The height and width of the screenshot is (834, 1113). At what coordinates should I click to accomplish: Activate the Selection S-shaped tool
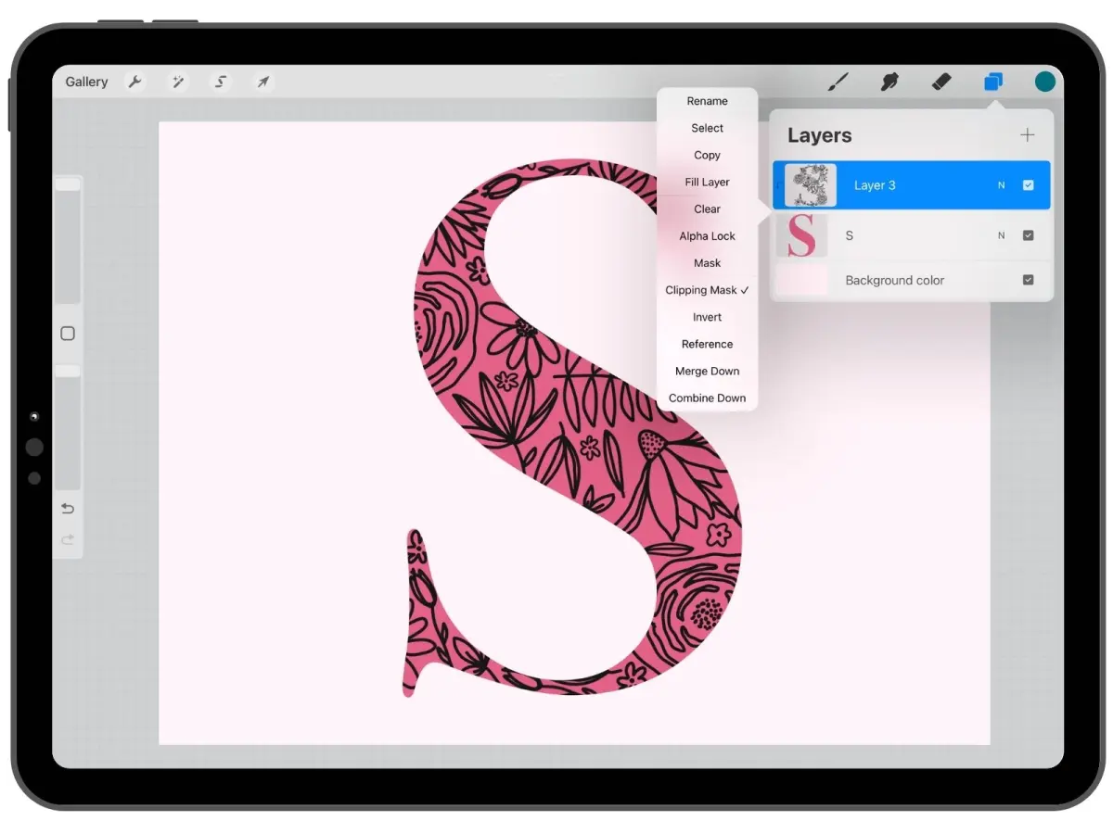tap(221, 82)
